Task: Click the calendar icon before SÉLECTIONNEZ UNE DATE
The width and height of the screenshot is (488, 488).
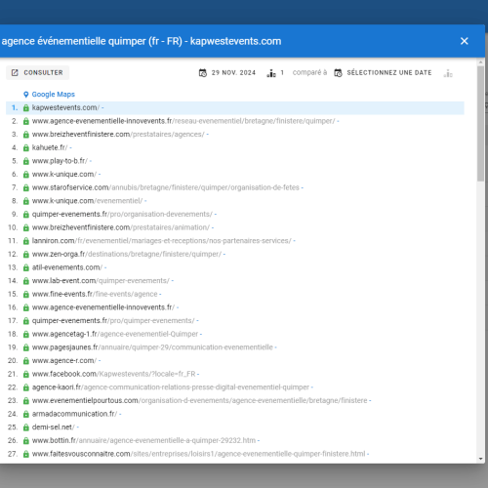Action: coord(338,73)
